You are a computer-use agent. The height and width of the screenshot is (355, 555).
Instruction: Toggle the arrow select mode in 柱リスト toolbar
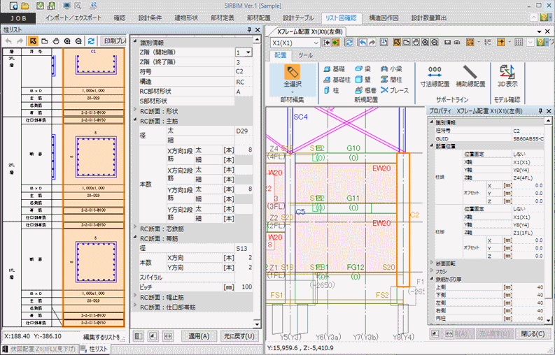coord(34,42)
